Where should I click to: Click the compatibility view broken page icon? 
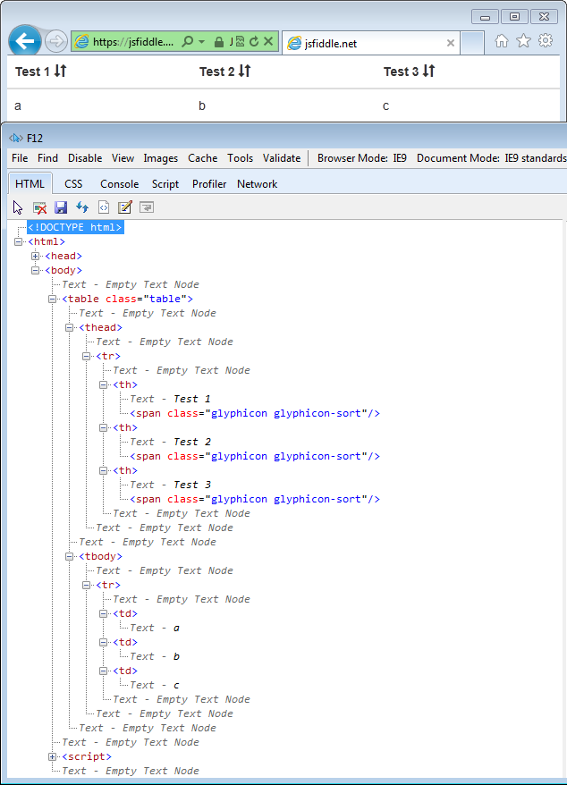click(x=240, y=41)
